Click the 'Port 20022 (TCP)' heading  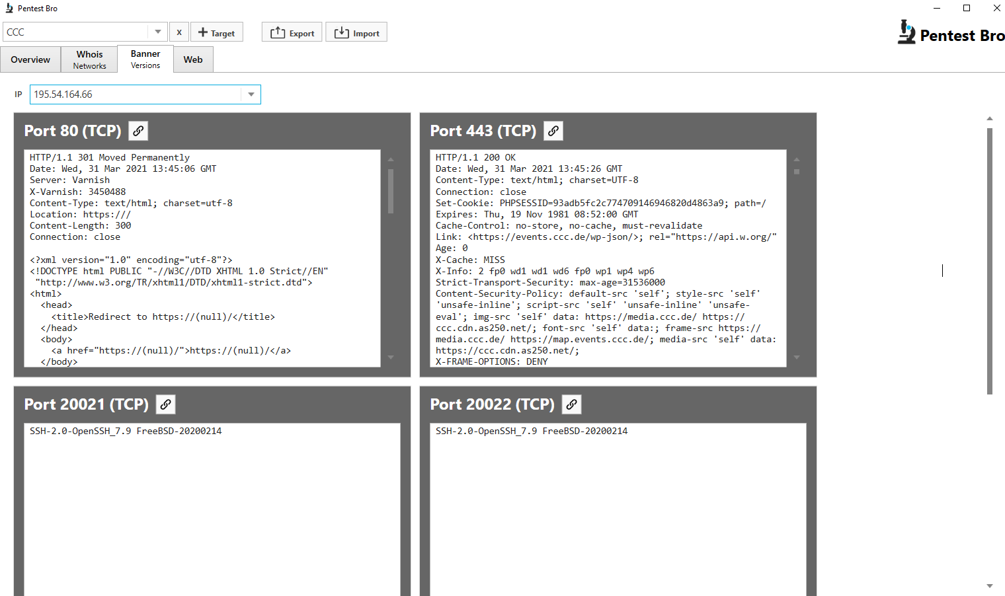pyautogui.click(x=493, y=404)
